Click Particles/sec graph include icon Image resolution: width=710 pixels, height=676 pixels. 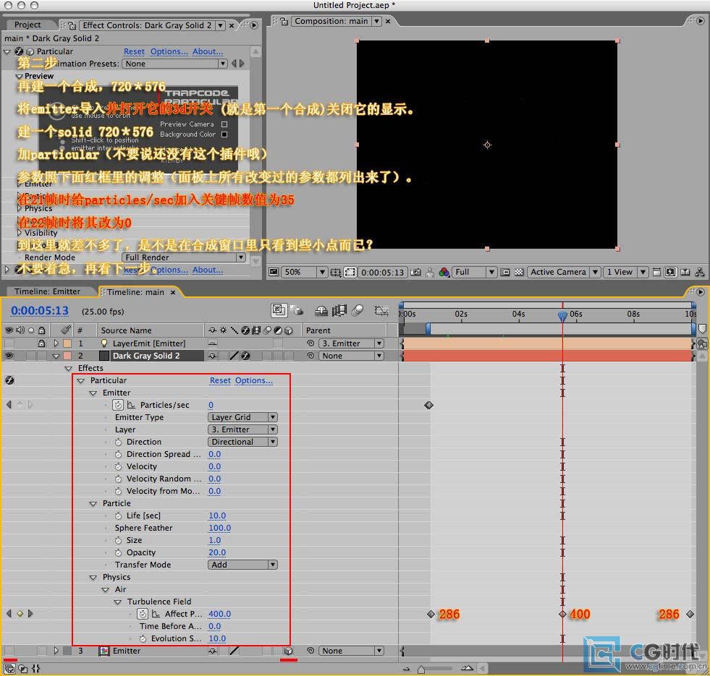coord(131,404)
